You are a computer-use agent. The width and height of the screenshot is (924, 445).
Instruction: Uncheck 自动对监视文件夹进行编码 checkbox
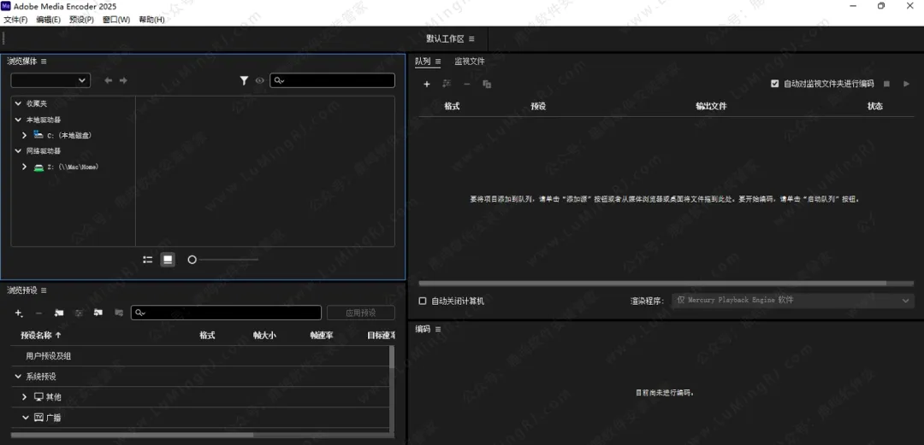[774, 84]
